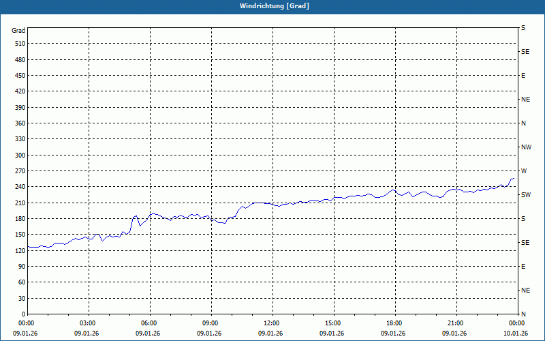This screenshot has width=545, height=341.
Task: Click the 210 left-axis label
Action: tap(20, 203)
